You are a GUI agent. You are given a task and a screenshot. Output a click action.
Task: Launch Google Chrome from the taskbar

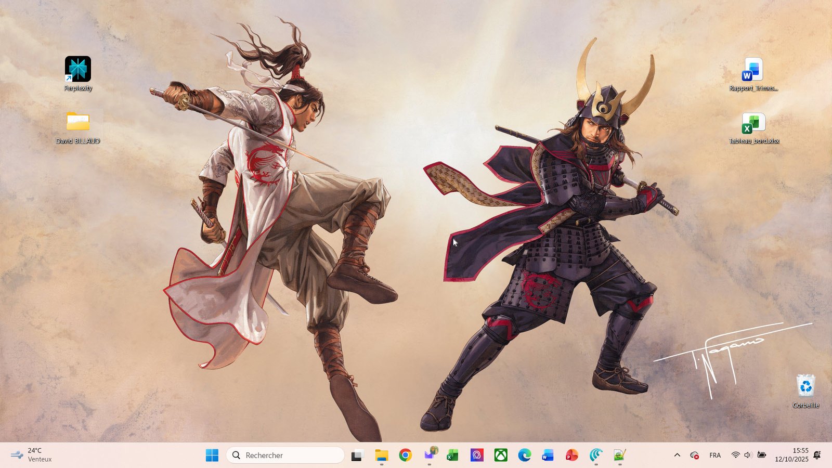pos(406,456)
